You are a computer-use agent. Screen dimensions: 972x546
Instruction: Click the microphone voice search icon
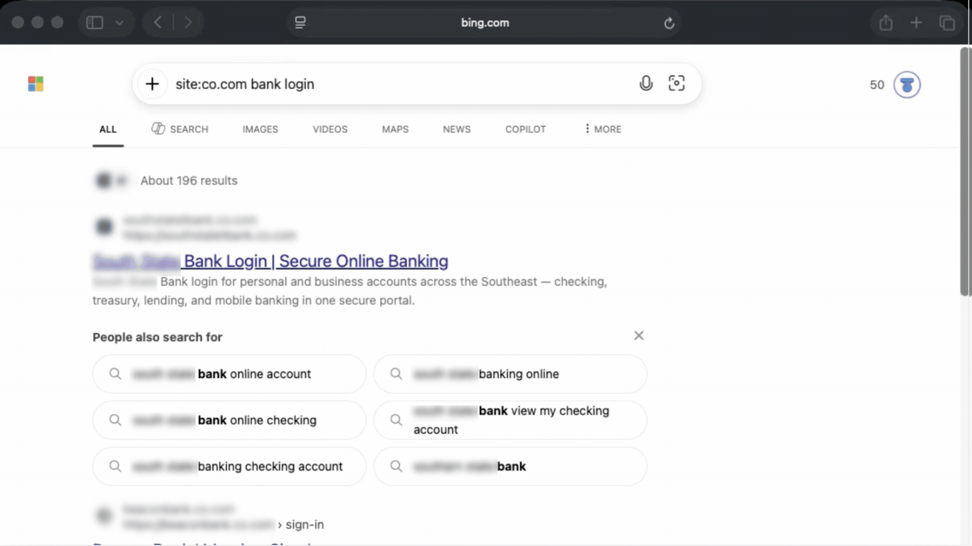646,83
